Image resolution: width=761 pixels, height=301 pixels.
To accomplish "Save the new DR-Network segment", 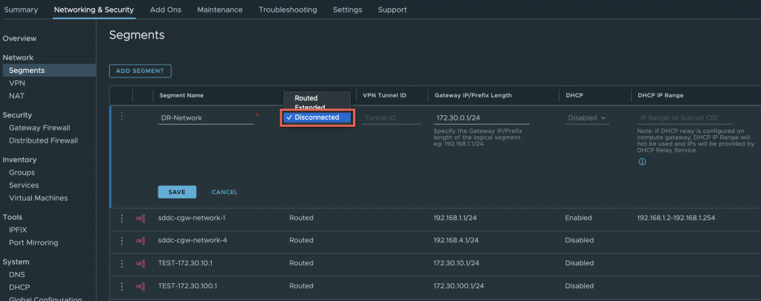I will point(177,192).
